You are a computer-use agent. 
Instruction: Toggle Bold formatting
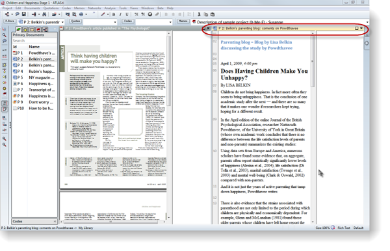pyautogui.click(x=114, y=14)
